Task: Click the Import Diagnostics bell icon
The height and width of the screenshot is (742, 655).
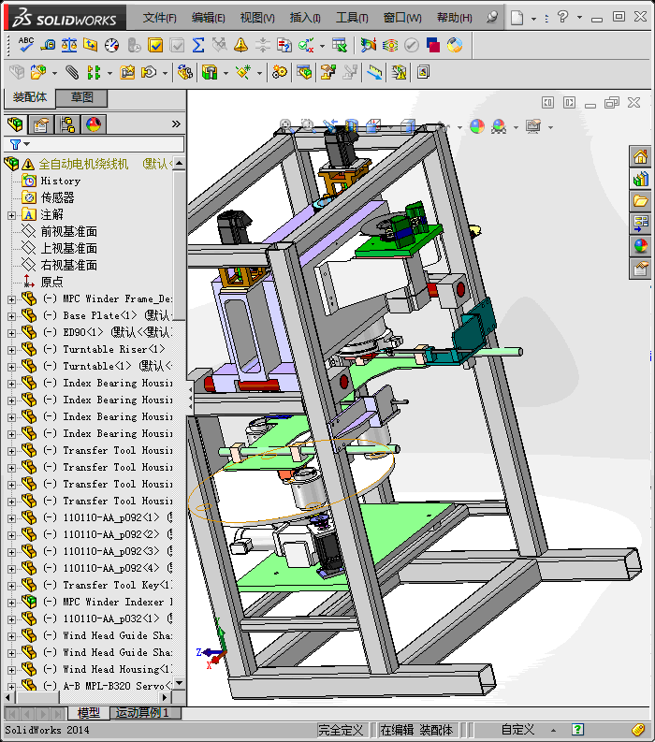Action: (x=240, y=45)
